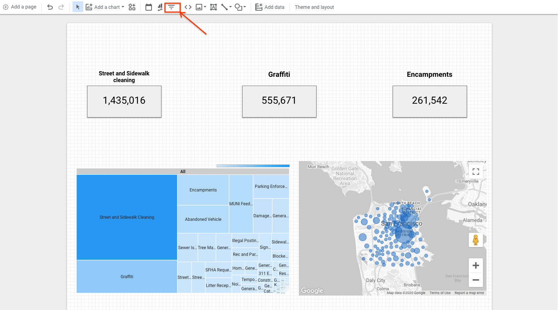
Task: Insert a date range control
Action: 149,7
